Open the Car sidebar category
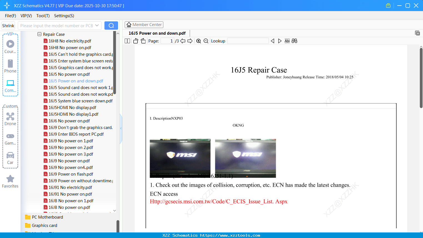Image resolution: width=423 pixels, height=238 pixels. pyautogui.click(x=10, y=158)
